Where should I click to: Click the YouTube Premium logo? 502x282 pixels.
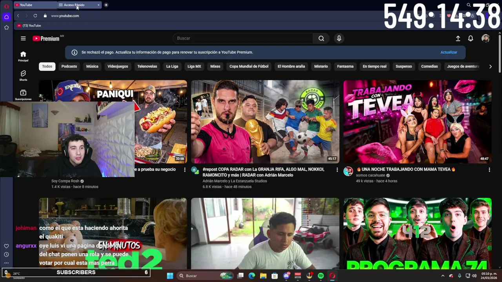point(46,38)
